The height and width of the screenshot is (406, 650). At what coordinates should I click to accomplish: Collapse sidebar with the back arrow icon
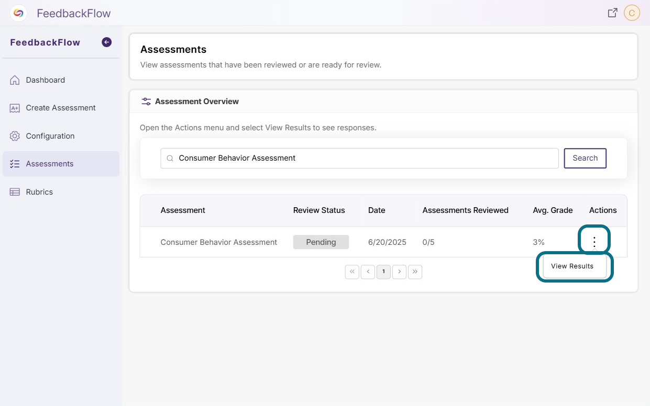(106, 42)
